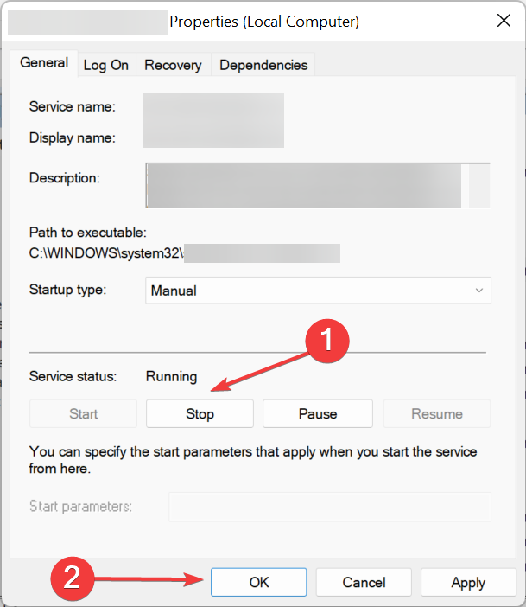Image resolution: width=526 pixels, height=607 pixels.
Task: Click the Running service status text
Action: [171, 377]
